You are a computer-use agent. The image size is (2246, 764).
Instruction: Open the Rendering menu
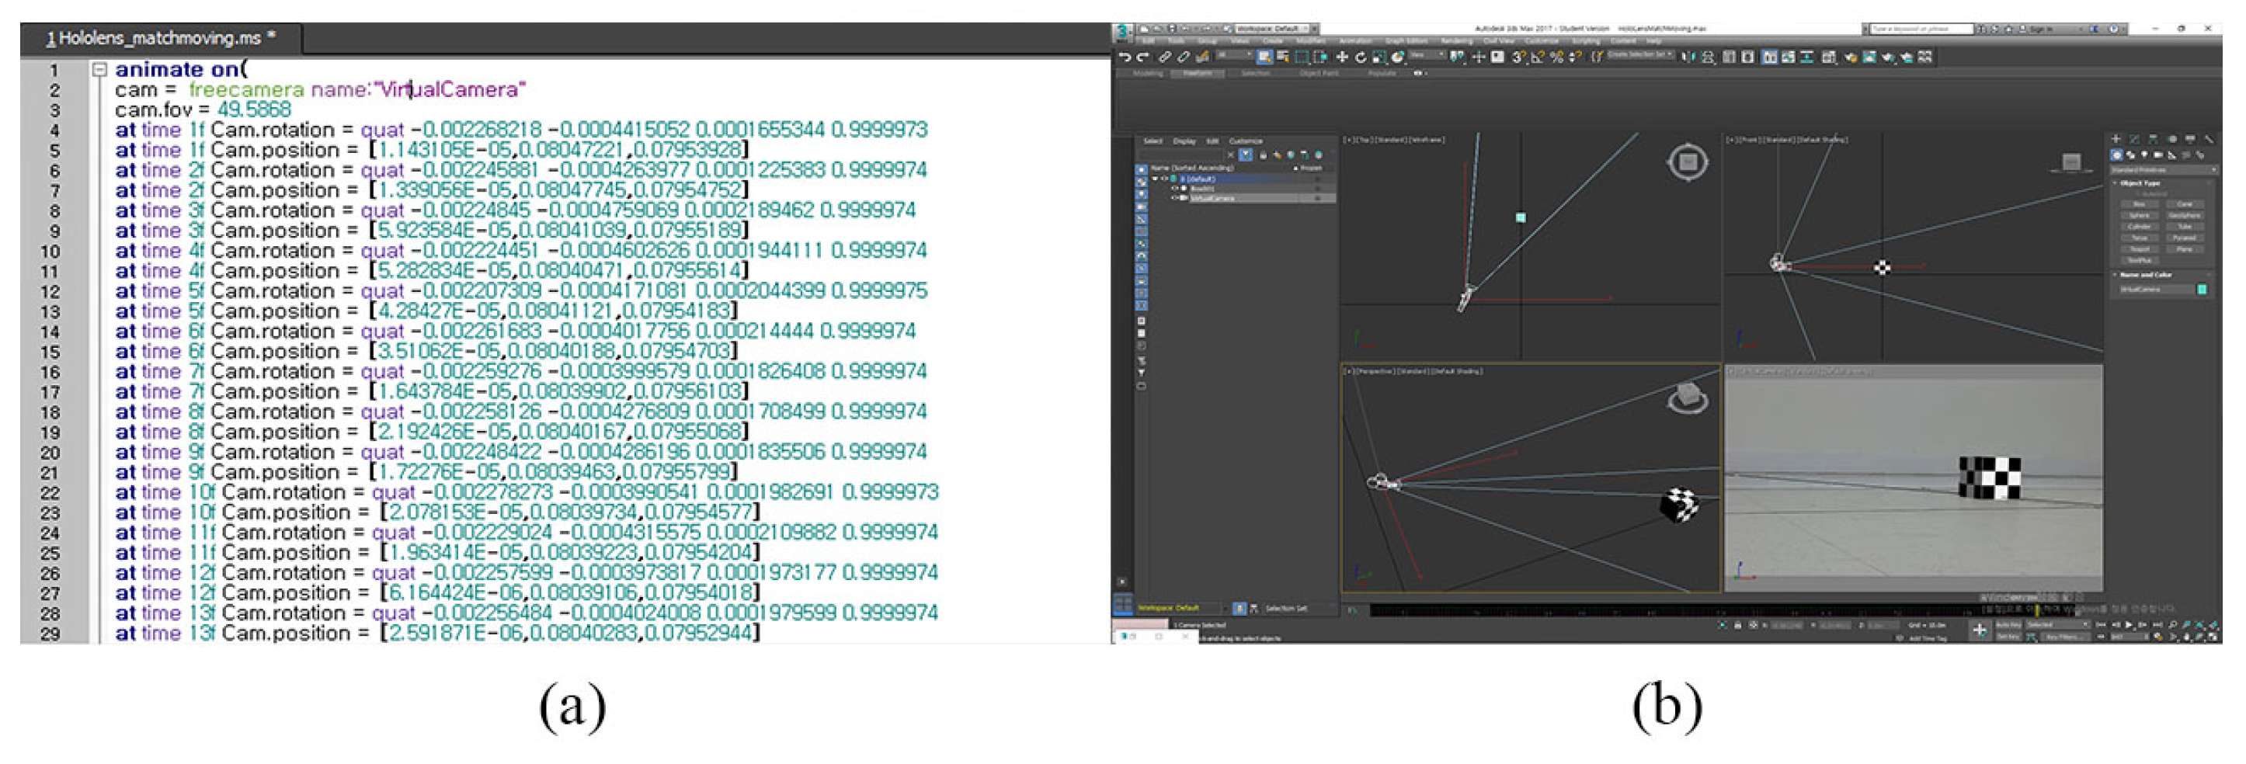1455,41
